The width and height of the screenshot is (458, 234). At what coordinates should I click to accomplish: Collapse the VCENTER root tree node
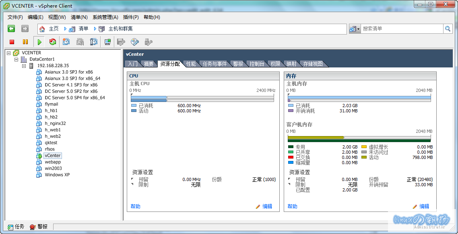tap(9, 53)
